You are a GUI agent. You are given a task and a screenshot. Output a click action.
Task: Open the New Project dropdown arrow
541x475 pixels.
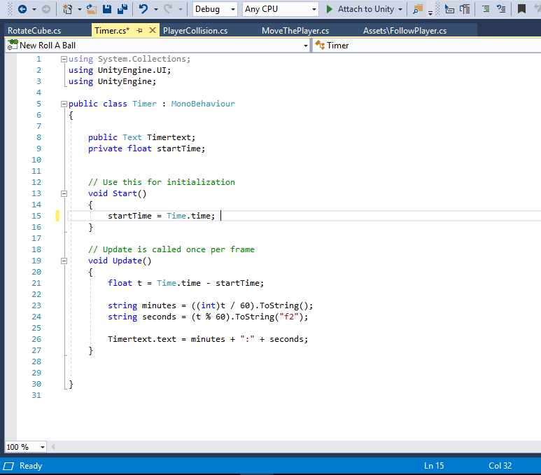coord(80,9)
